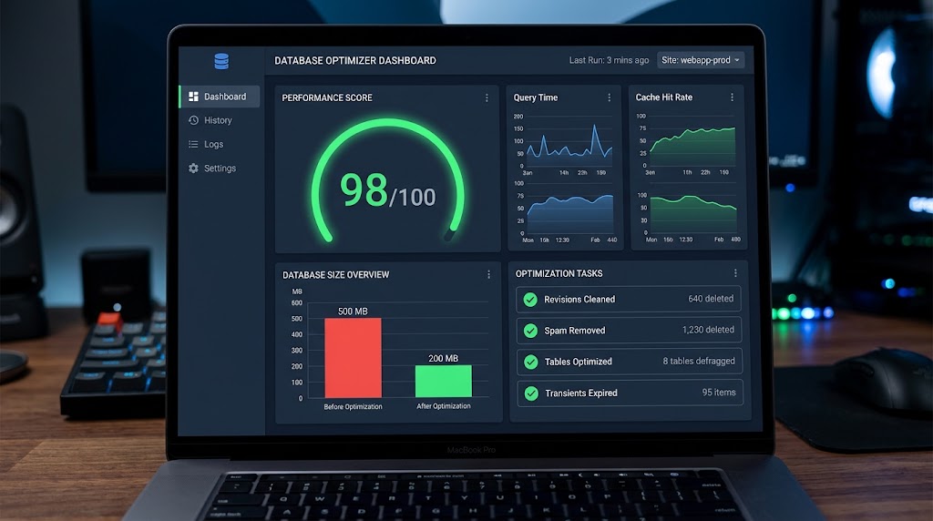Click the '95 items' value
The image size is (933, 521).
[719, 393]
